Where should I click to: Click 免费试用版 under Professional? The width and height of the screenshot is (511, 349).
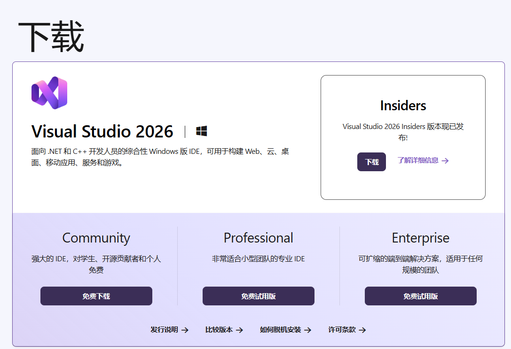259,296
